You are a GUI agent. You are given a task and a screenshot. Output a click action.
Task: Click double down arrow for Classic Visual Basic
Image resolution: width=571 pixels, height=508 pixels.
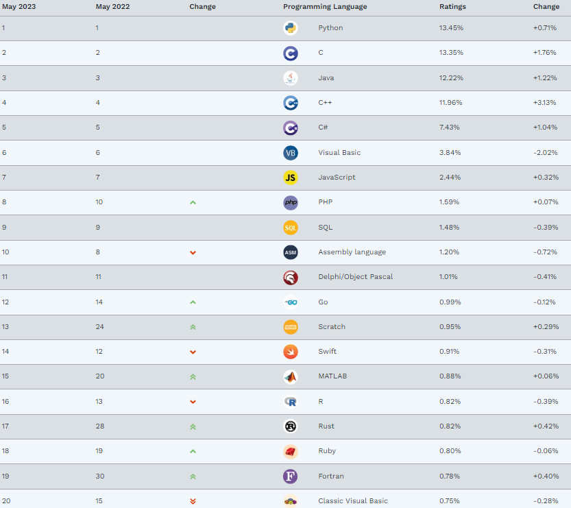(193, 501)
